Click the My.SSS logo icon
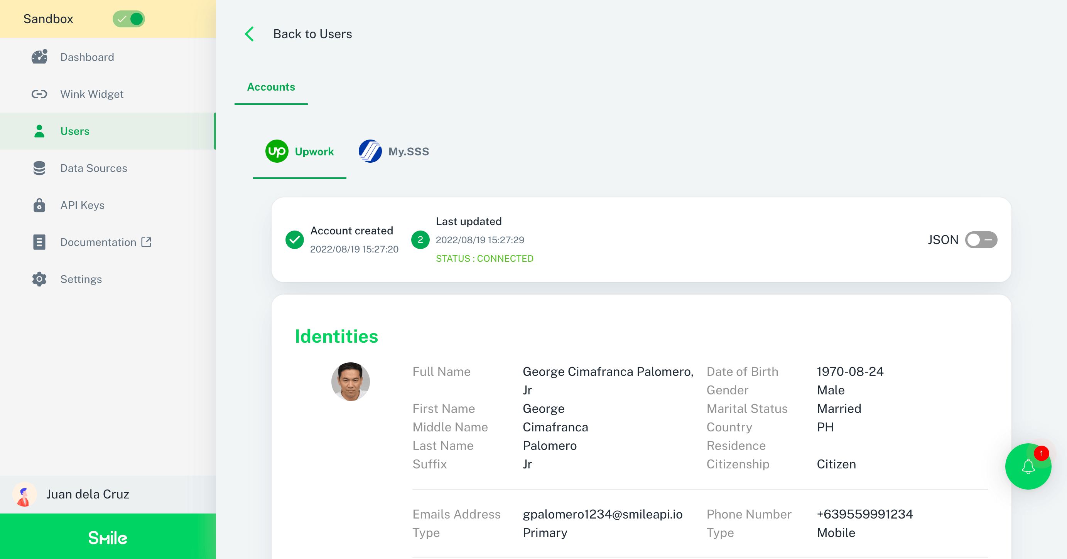The height and width of the screenshot is (559, 1067). coord(370,152)
